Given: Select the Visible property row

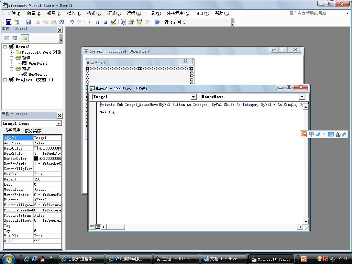Looking at the screenshot, I should [x=32, y=236].
